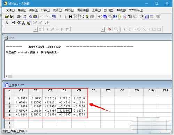174x135 pixels.
Task: Paste cells using the clipboard paste icon
Action: (35, 16)
